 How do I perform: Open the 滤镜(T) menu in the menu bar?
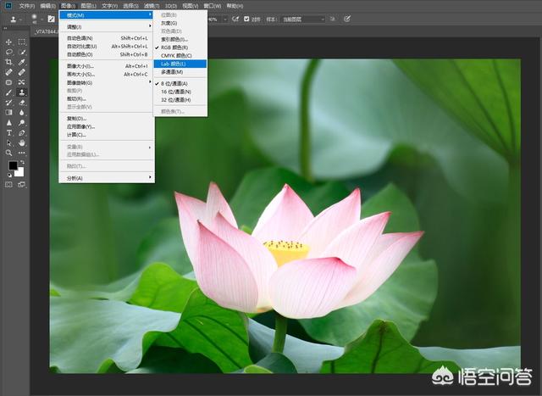click(x=153, y=5)
